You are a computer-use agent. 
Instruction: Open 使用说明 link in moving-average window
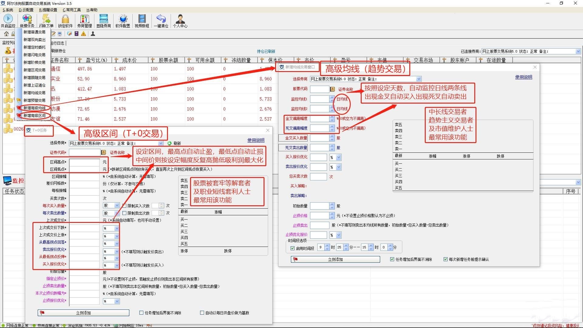pyautogui.click(x=523, y=77)
